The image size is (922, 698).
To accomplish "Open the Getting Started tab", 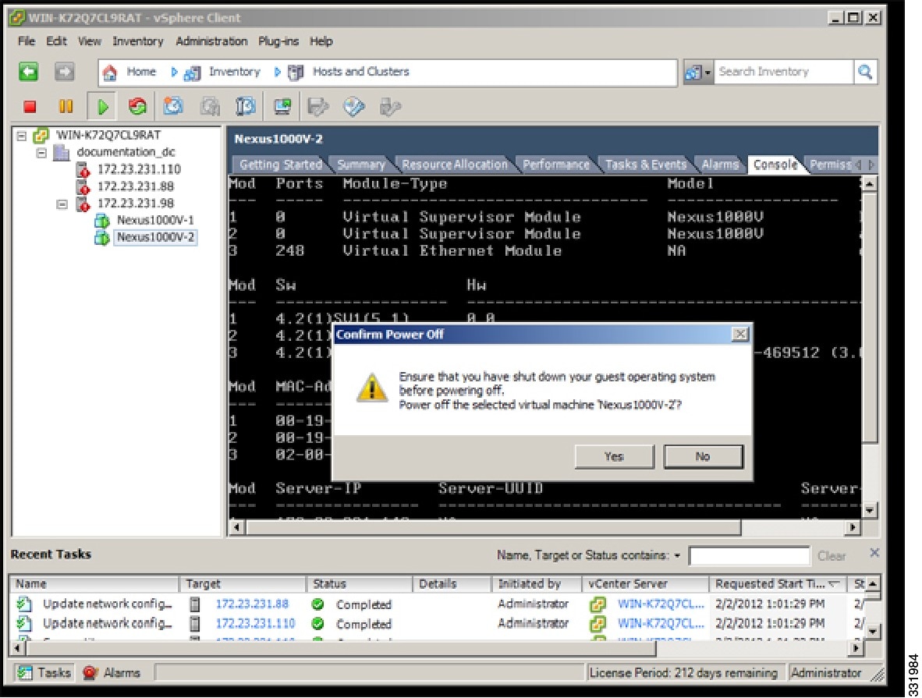I will click(281, 165).
